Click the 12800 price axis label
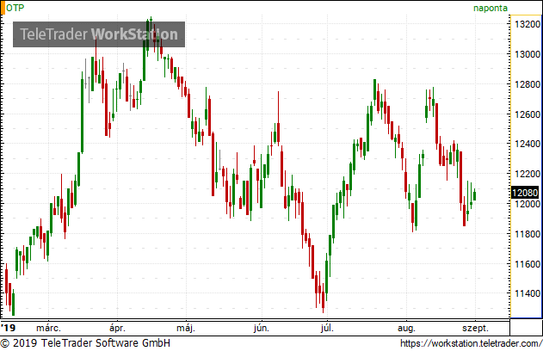 pyautogui.click(x=528, y=84)
